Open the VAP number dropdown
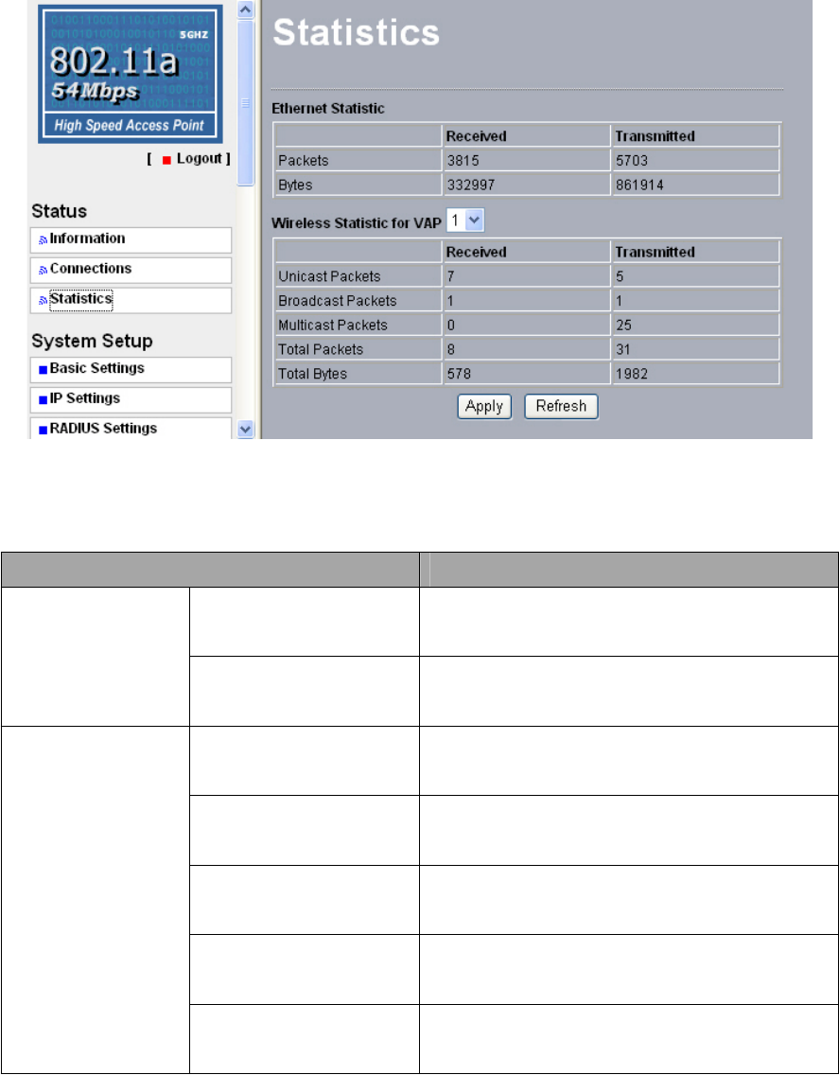 tap(466, 220)
